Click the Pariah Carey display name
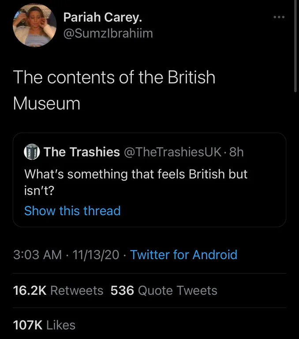 coord(103,17)
